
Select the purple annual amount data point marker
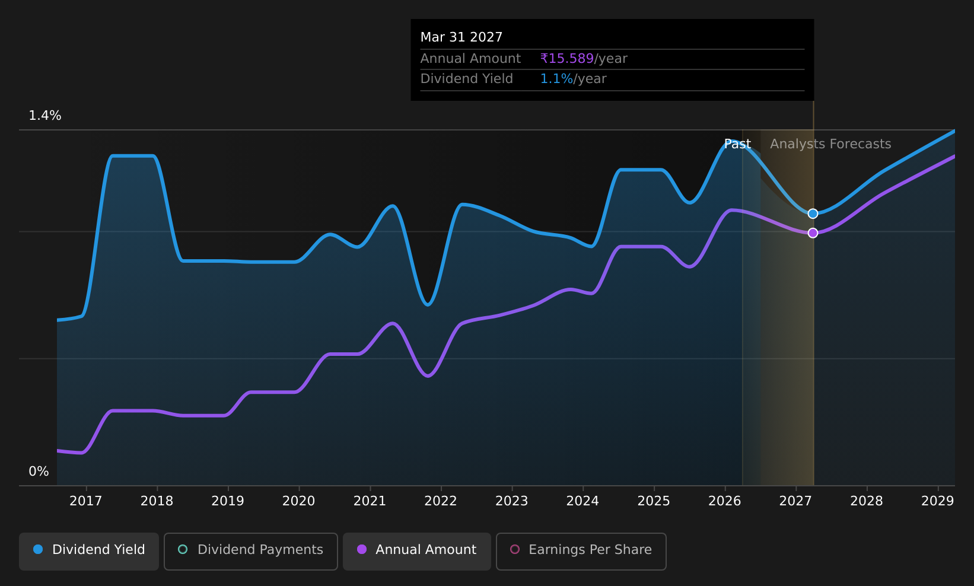click(x=813, y=233)
